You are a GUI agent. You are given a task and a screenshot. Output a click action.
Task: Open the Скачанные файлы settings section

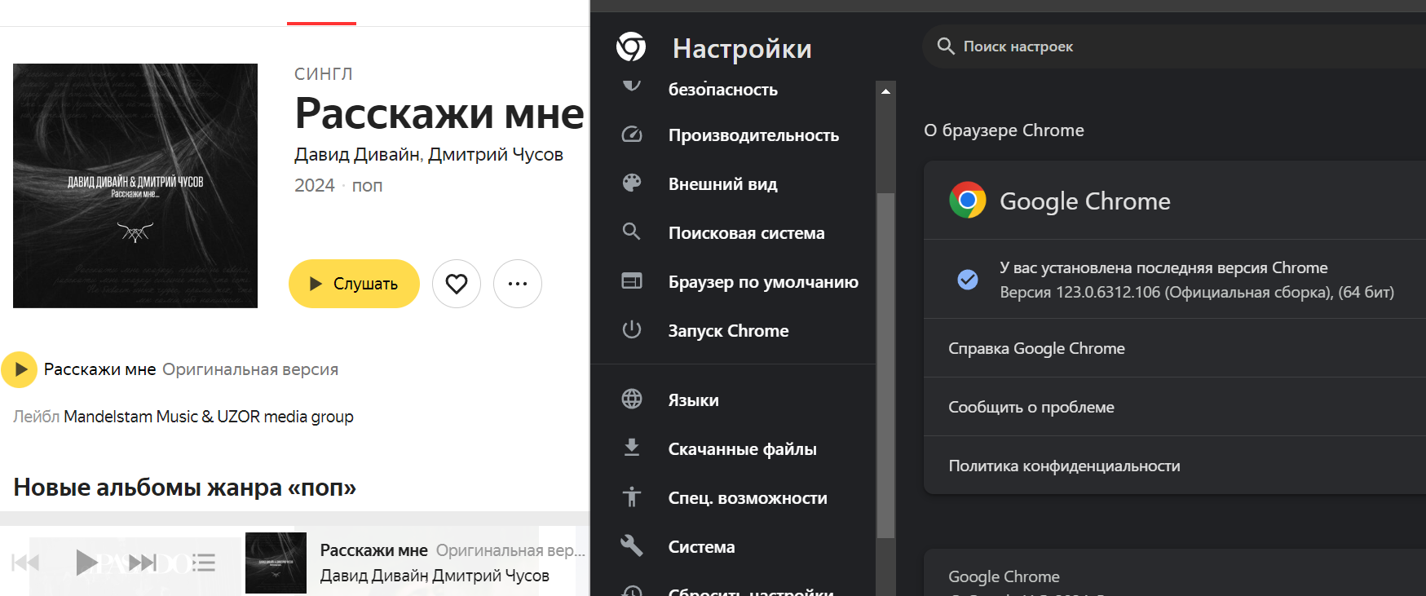pos(742,448)
